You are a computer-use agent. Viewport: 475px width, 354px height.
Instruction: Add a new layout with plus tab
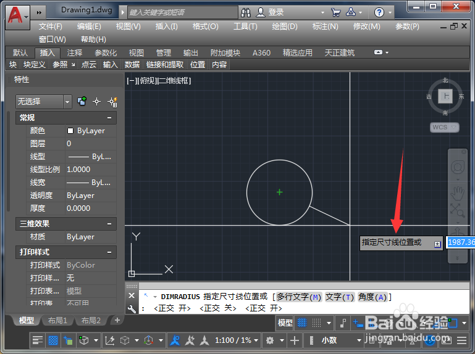coord(117,320)
